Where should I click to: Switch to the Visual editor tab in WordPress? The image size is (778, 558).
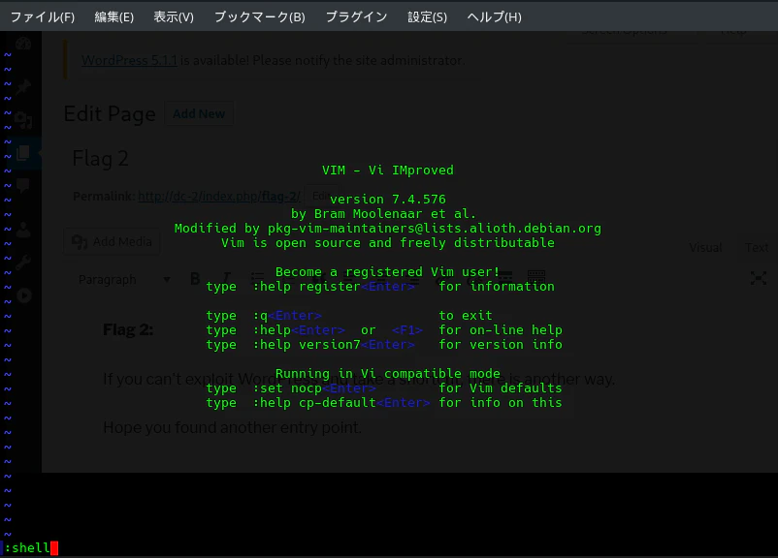pos(705,247)
